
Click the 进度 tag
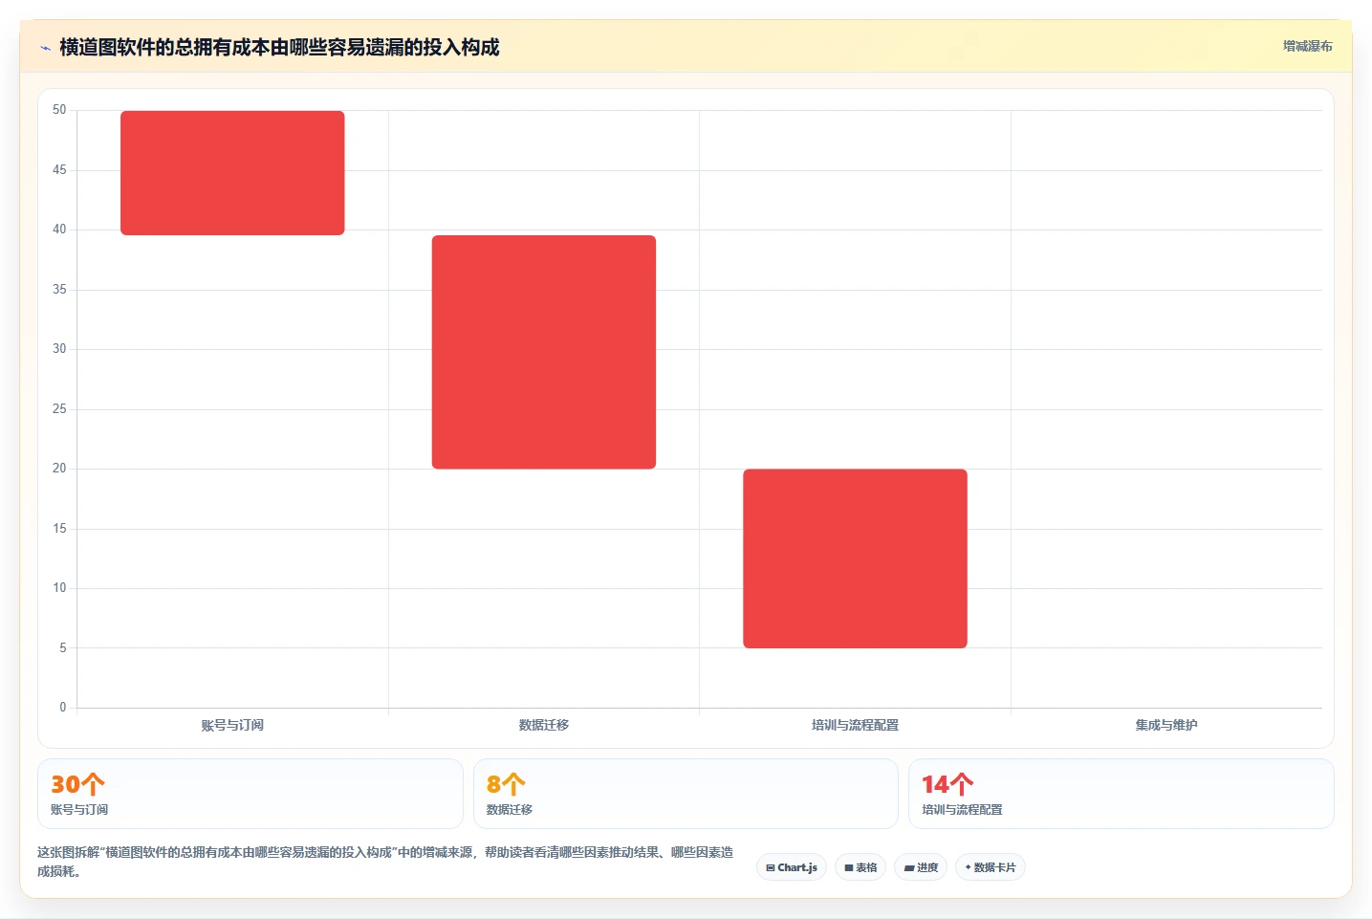(921, 867)
